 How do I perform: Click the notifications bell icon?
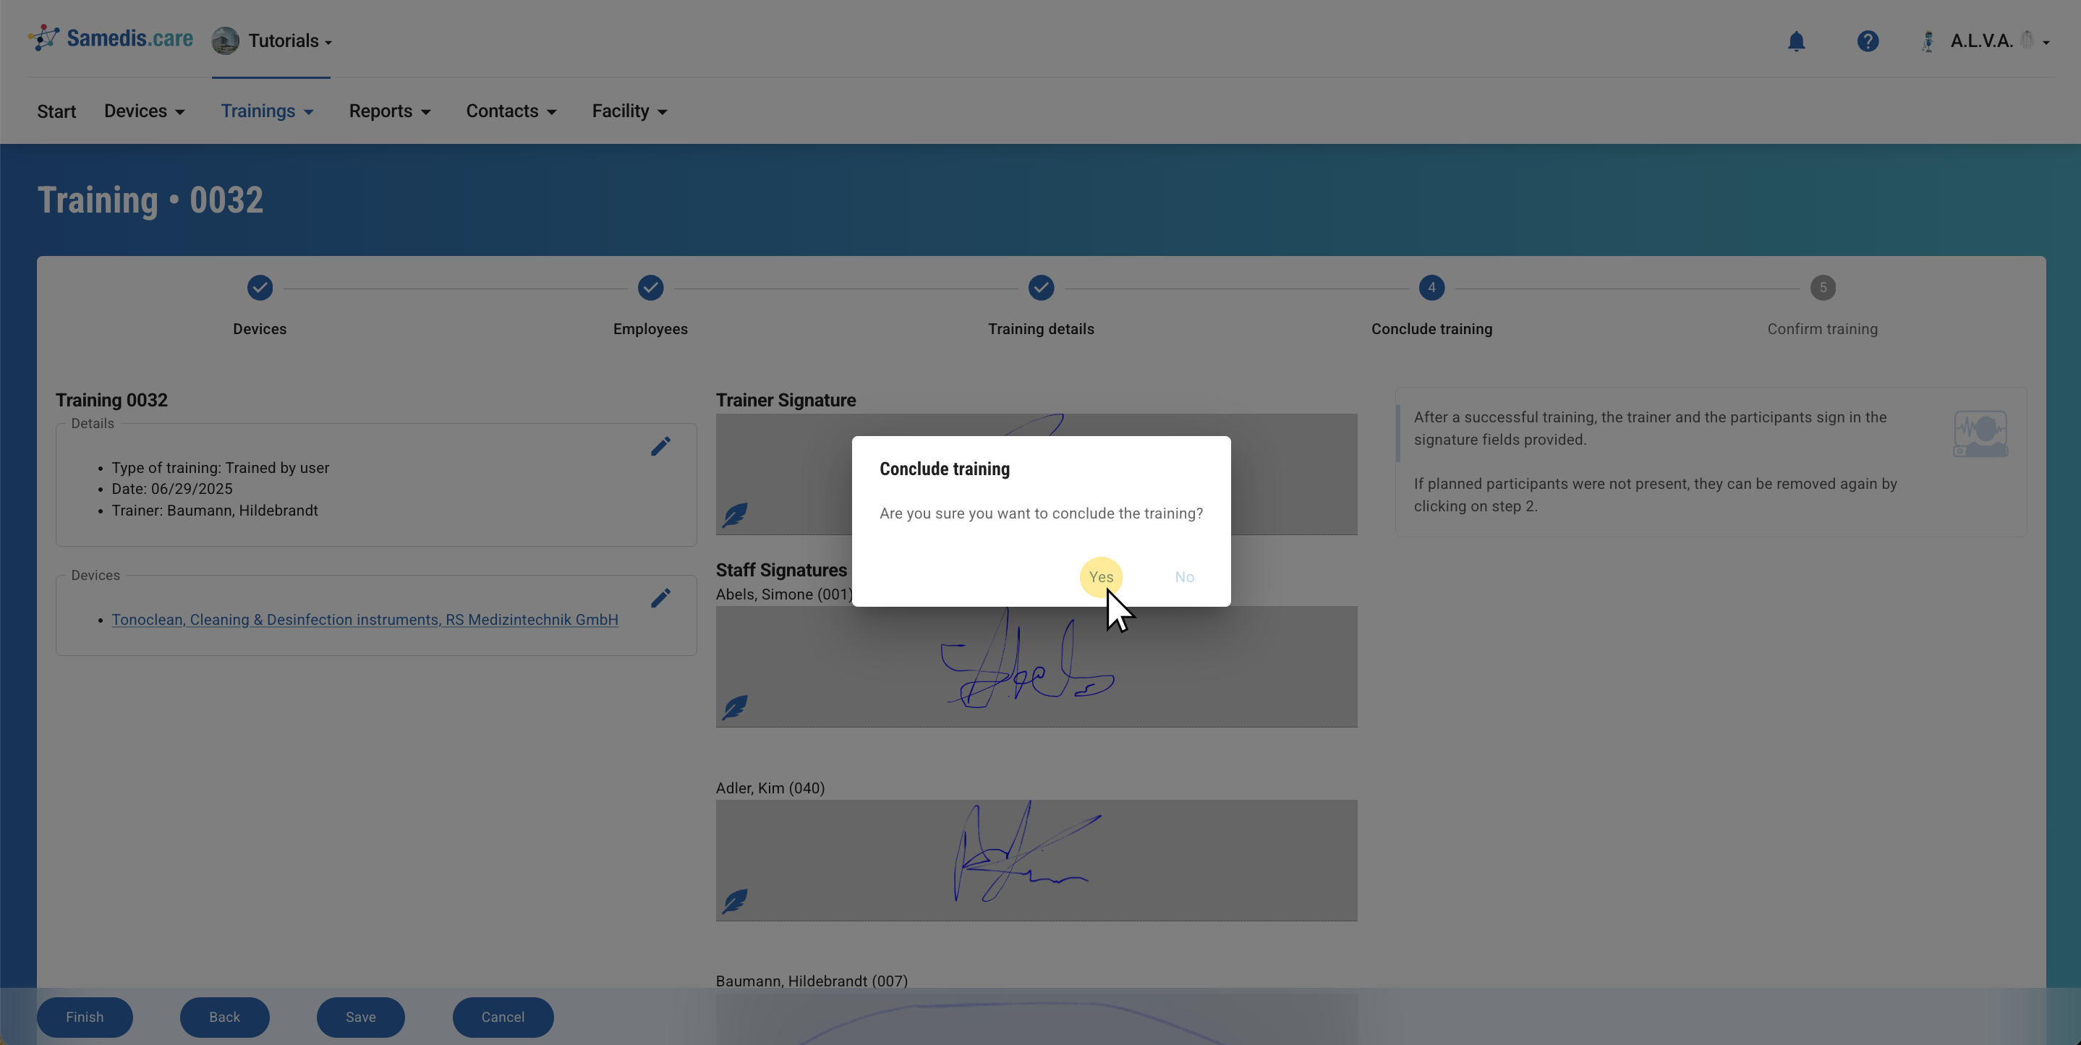(x=1795, y=41)
